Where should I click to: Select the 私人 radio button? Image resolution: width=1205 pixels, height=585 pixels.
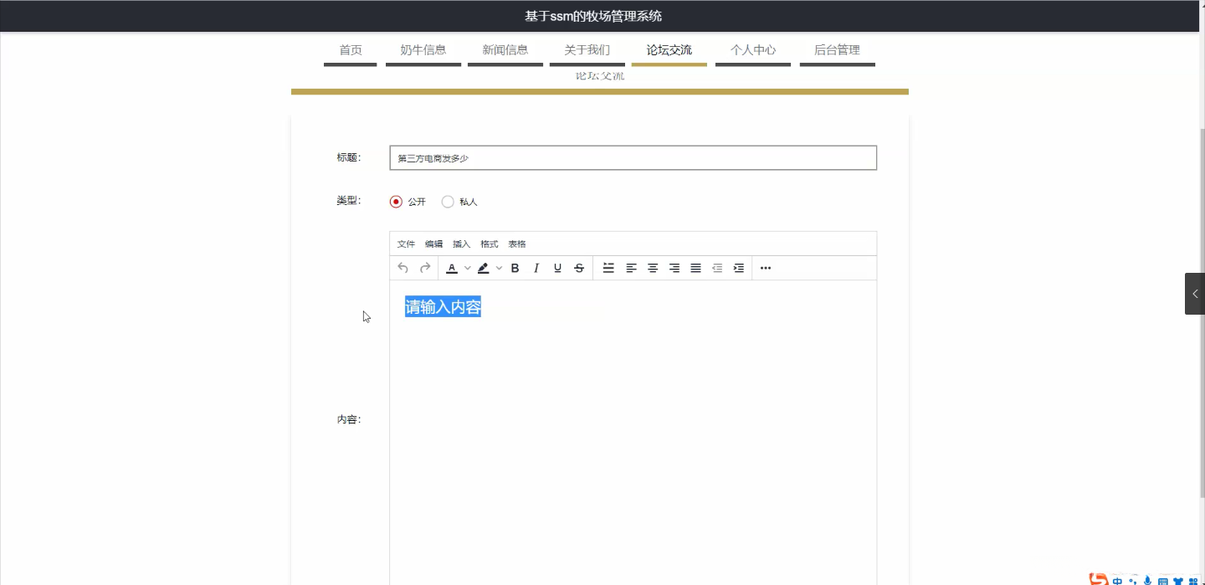[x=448, y=202]
